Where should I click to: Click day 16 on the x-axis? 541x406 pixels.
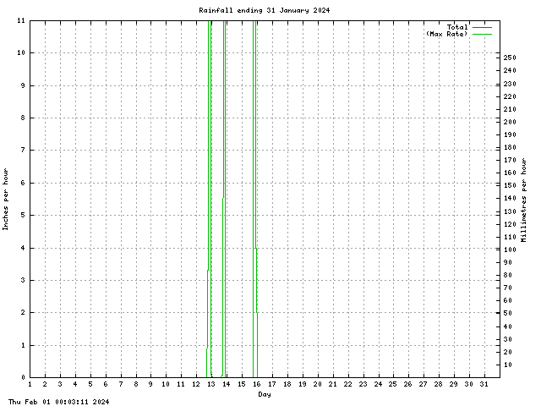pyautogui.click(x=257, y=384)
